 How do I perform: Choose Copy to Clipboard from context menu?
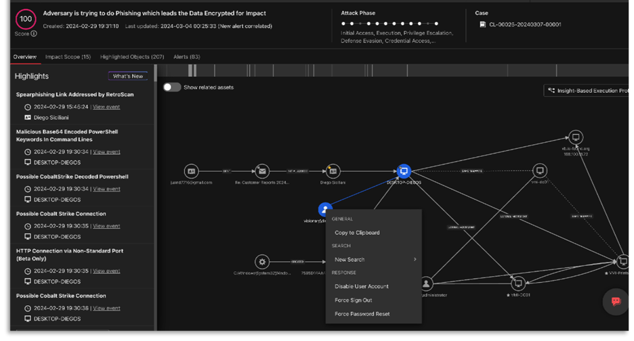[357, 233]
